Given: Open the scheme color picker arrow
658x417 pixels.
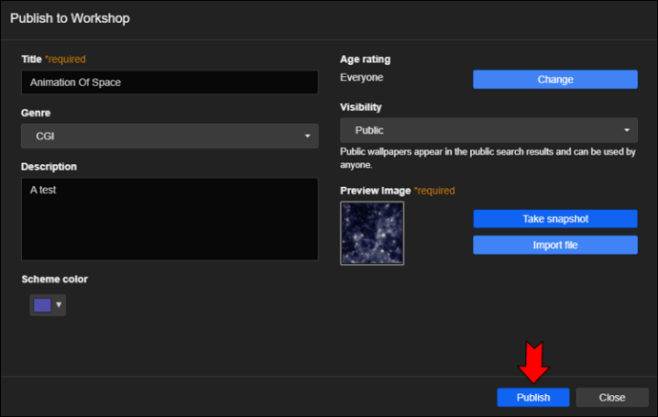Looking at the screenshot, I should point(59,304).
